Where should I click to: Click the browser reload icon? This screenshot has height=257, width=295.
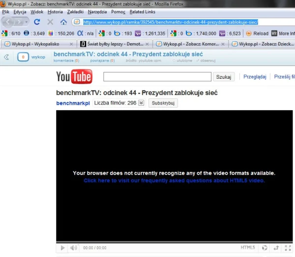(37, 22)
